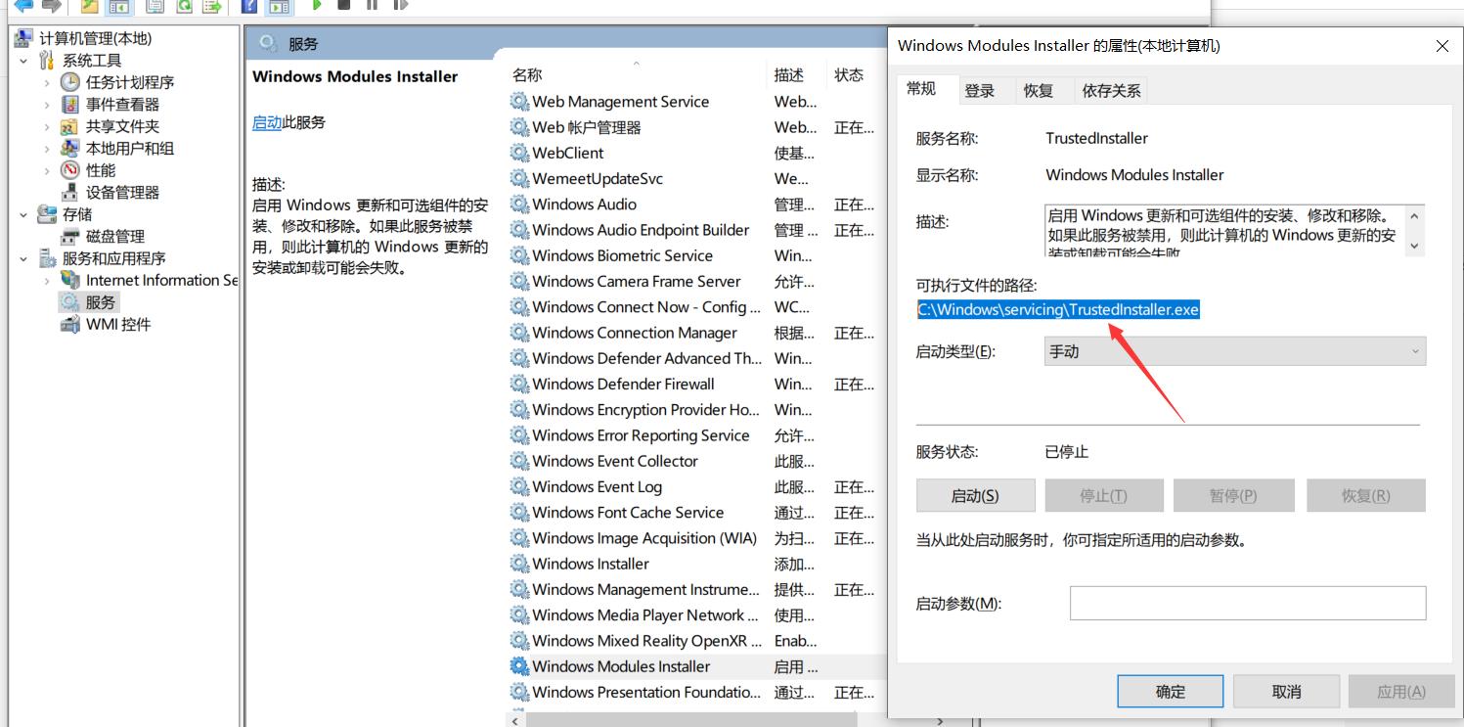Click the 取消 button in properties dialog
Image resolution: width=1464 pixels, height=727 pixels.
tap(1286, 692)
